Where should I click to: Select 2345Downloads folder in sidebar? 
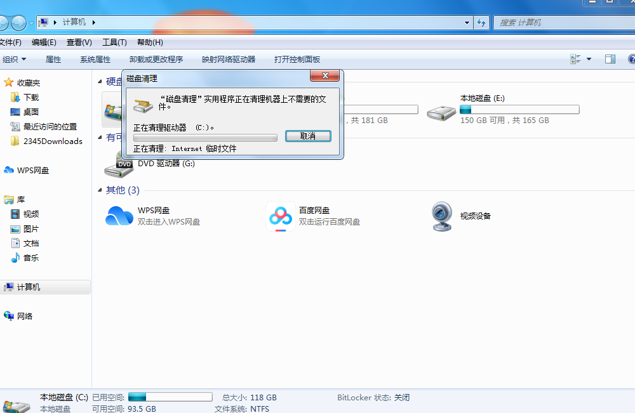click(52, 141)
